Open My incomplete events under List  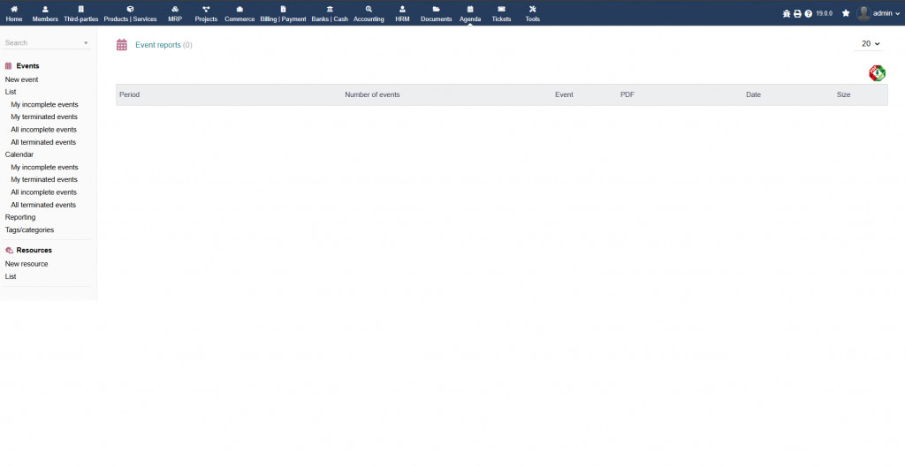[44, 104]
